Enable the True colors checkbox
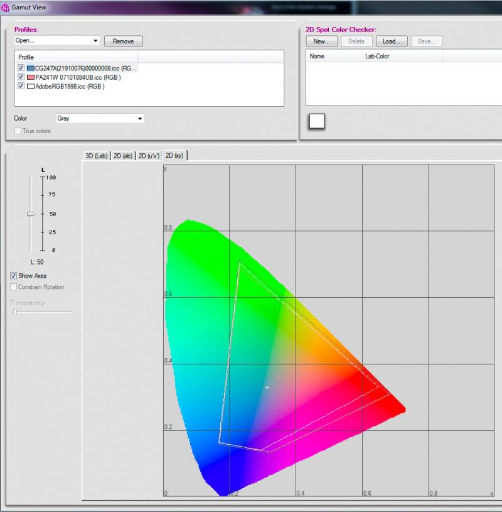502x512 pixels. tap(18, 131)
